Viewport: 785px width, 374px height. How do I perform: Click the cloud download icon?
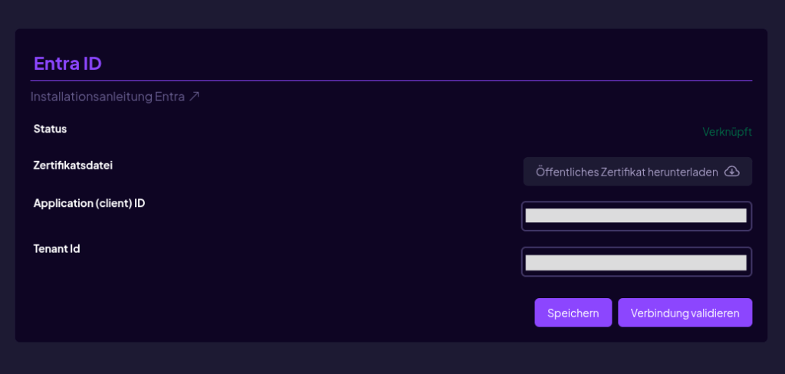pyautogui.click(x=732, y=172)
